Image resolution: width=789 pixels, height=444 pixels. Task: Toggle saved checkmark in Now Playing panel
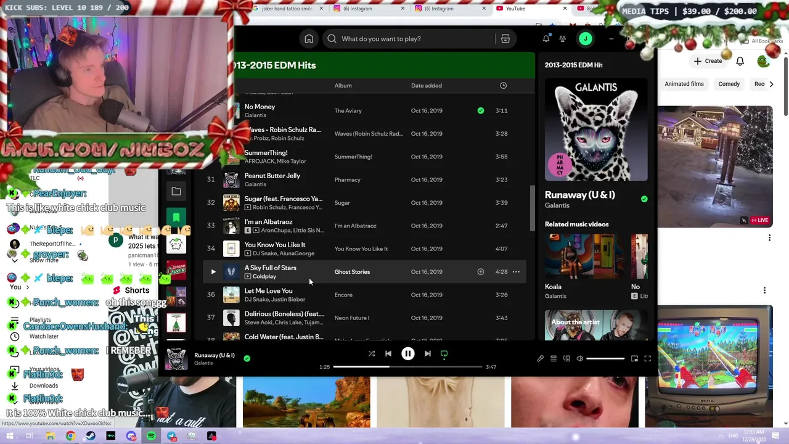point(644,199)
